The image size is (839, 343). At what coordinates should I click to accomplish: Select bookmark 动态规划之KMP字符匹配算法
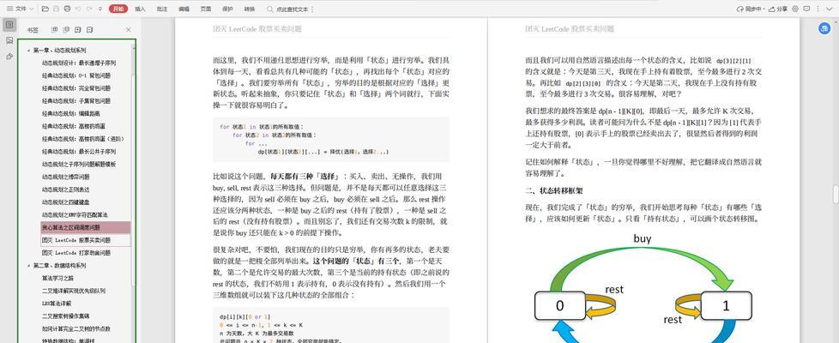click(75, 214)
